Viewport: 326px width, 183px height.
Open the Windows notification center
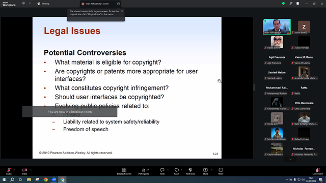pos(321,179)
